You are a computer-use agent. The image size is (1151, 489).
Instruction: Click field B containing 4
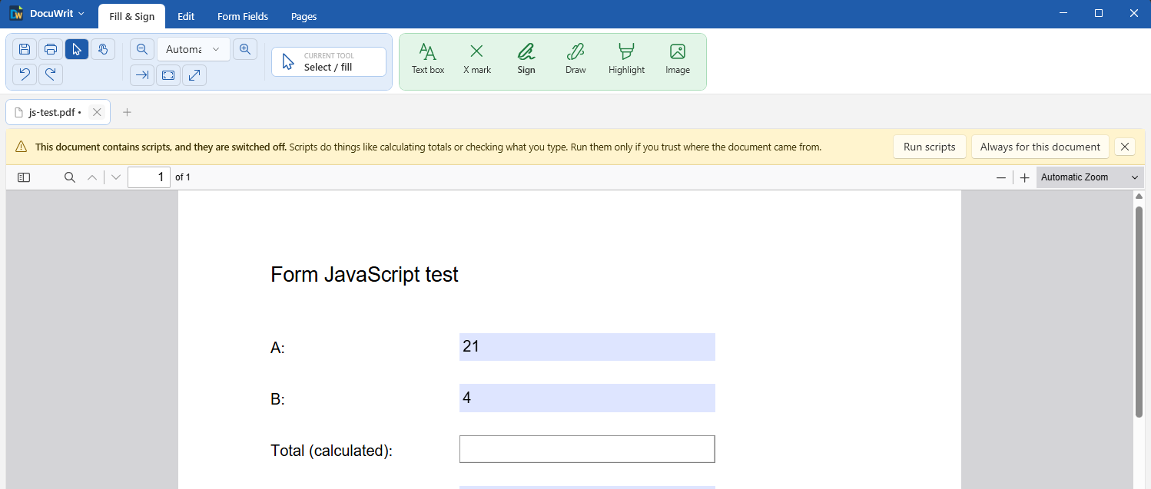(x=587, y=398)
